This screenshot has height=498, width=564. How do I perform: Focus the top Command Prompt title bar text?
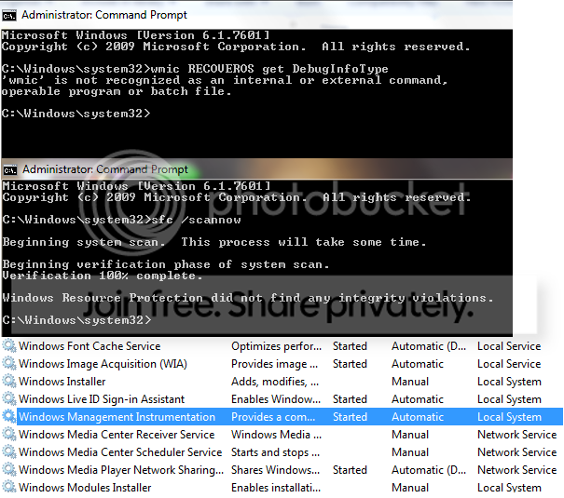pos(104,15)
